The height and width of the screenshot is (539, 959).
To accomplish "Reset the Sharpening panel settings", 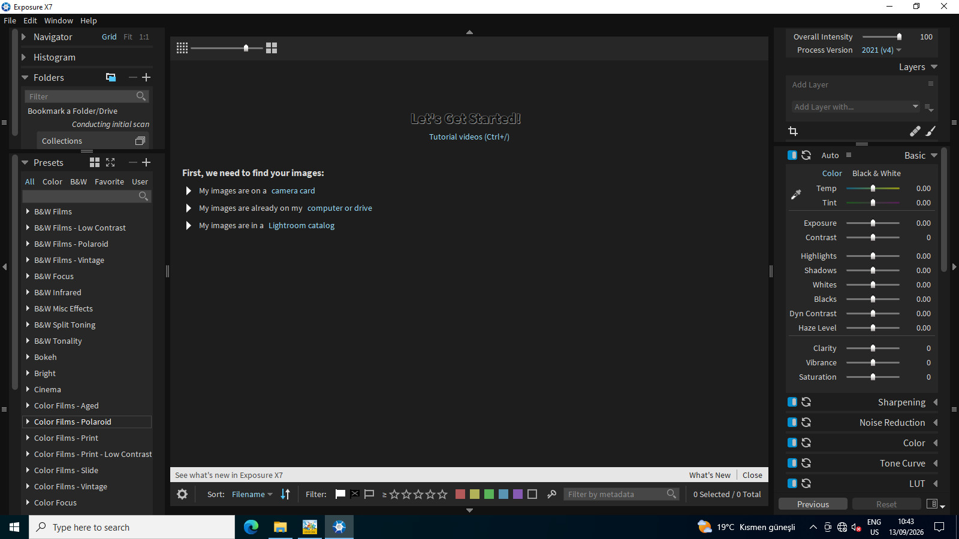I will pyautogui.click(x=806, y=402).
